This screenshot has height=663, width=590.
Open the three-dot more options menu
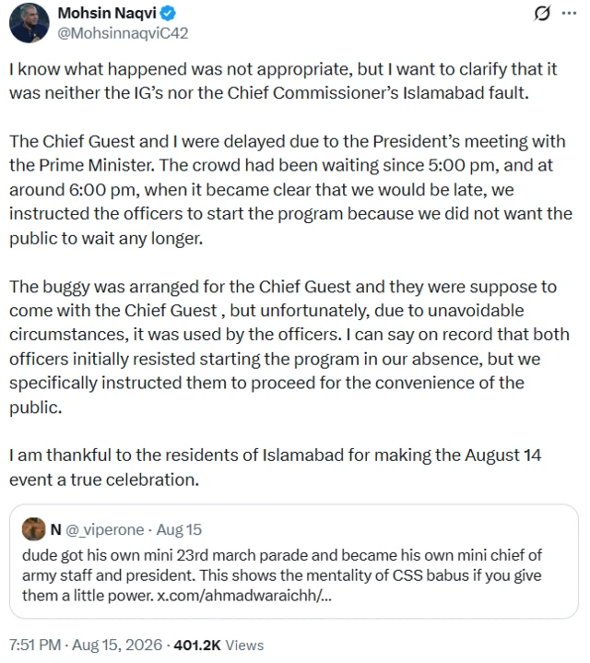[x=569, y=14]
